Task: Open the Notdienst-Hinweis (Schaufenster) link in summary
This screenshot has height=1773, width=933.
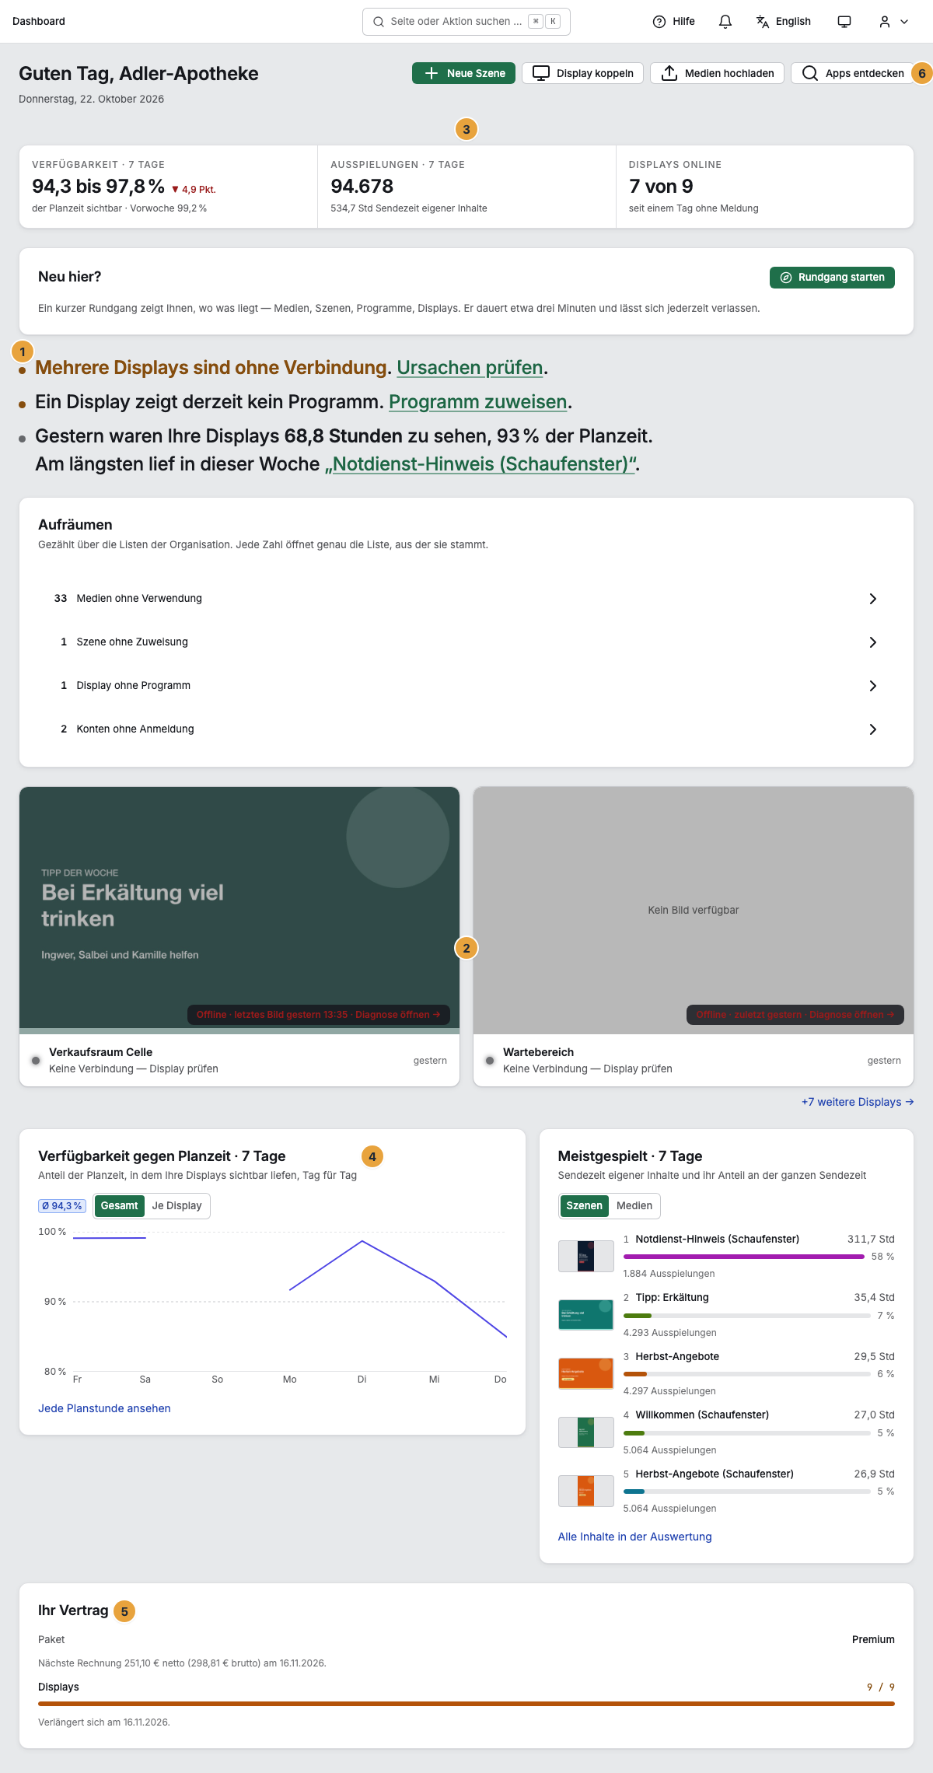Action: tap(480, 464)
